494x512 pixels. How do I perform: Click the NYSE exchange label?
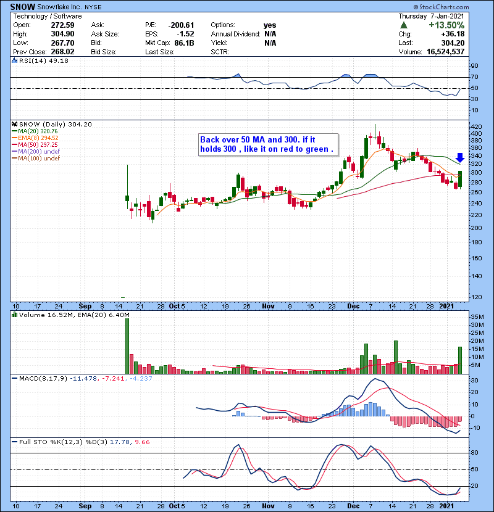93,7
